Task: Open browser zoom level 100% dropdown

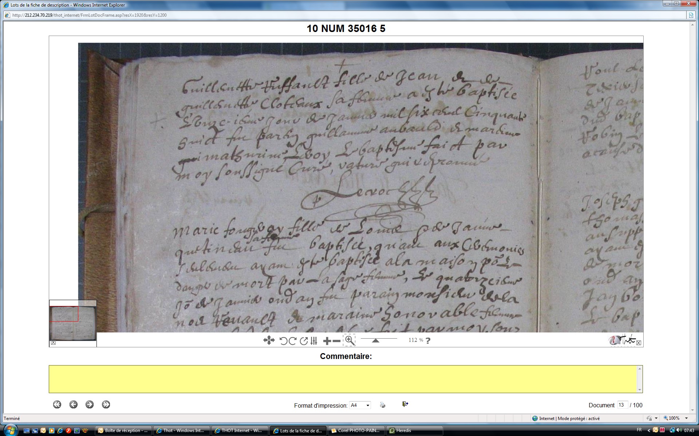Action: 687,419
